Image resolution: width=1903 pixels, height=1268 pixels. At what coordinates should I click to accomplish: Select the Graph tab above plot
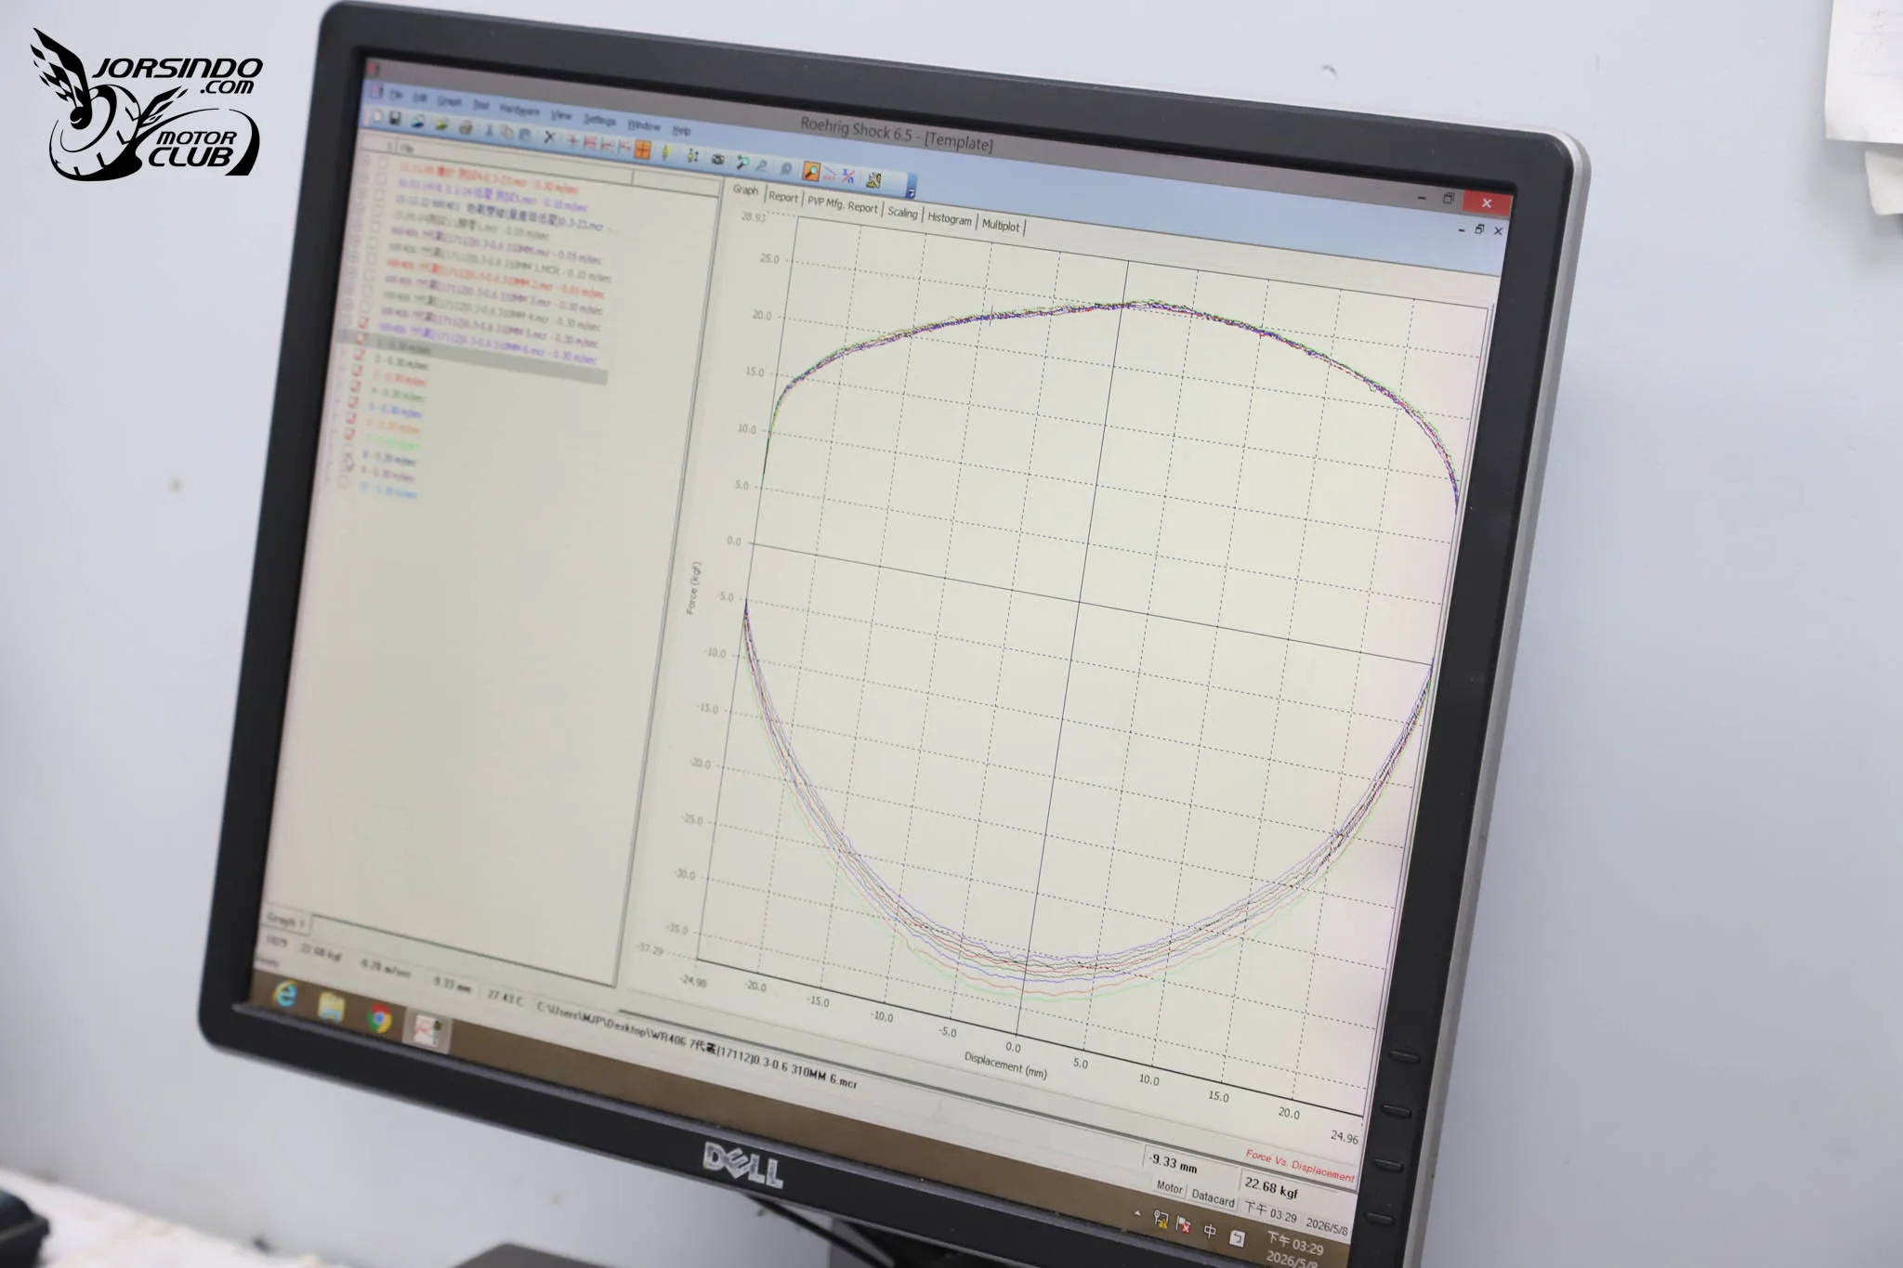click(x=745, y=190)
